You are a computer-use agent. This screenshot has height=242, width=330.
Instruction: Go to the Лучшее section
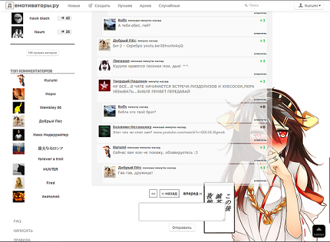[125, 6]
